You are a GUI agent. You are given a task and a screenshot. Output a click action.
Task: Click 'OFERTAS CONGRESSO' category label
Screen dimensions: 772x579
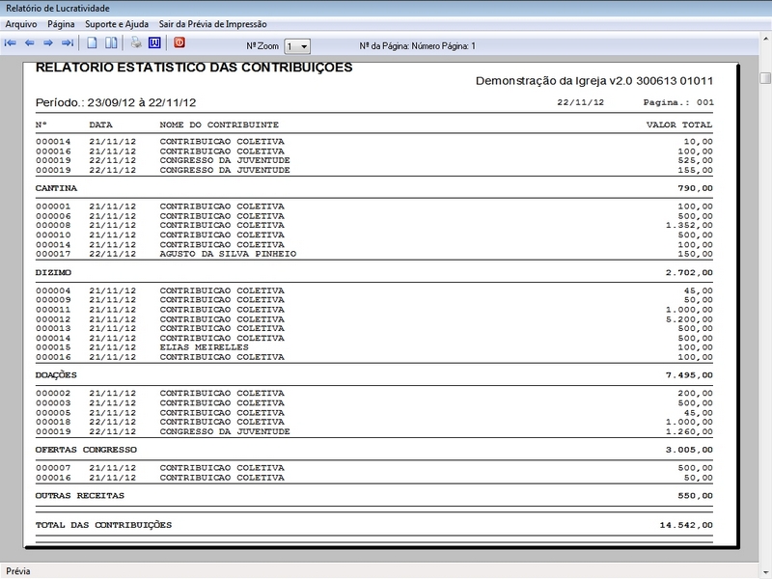point(86,450)
